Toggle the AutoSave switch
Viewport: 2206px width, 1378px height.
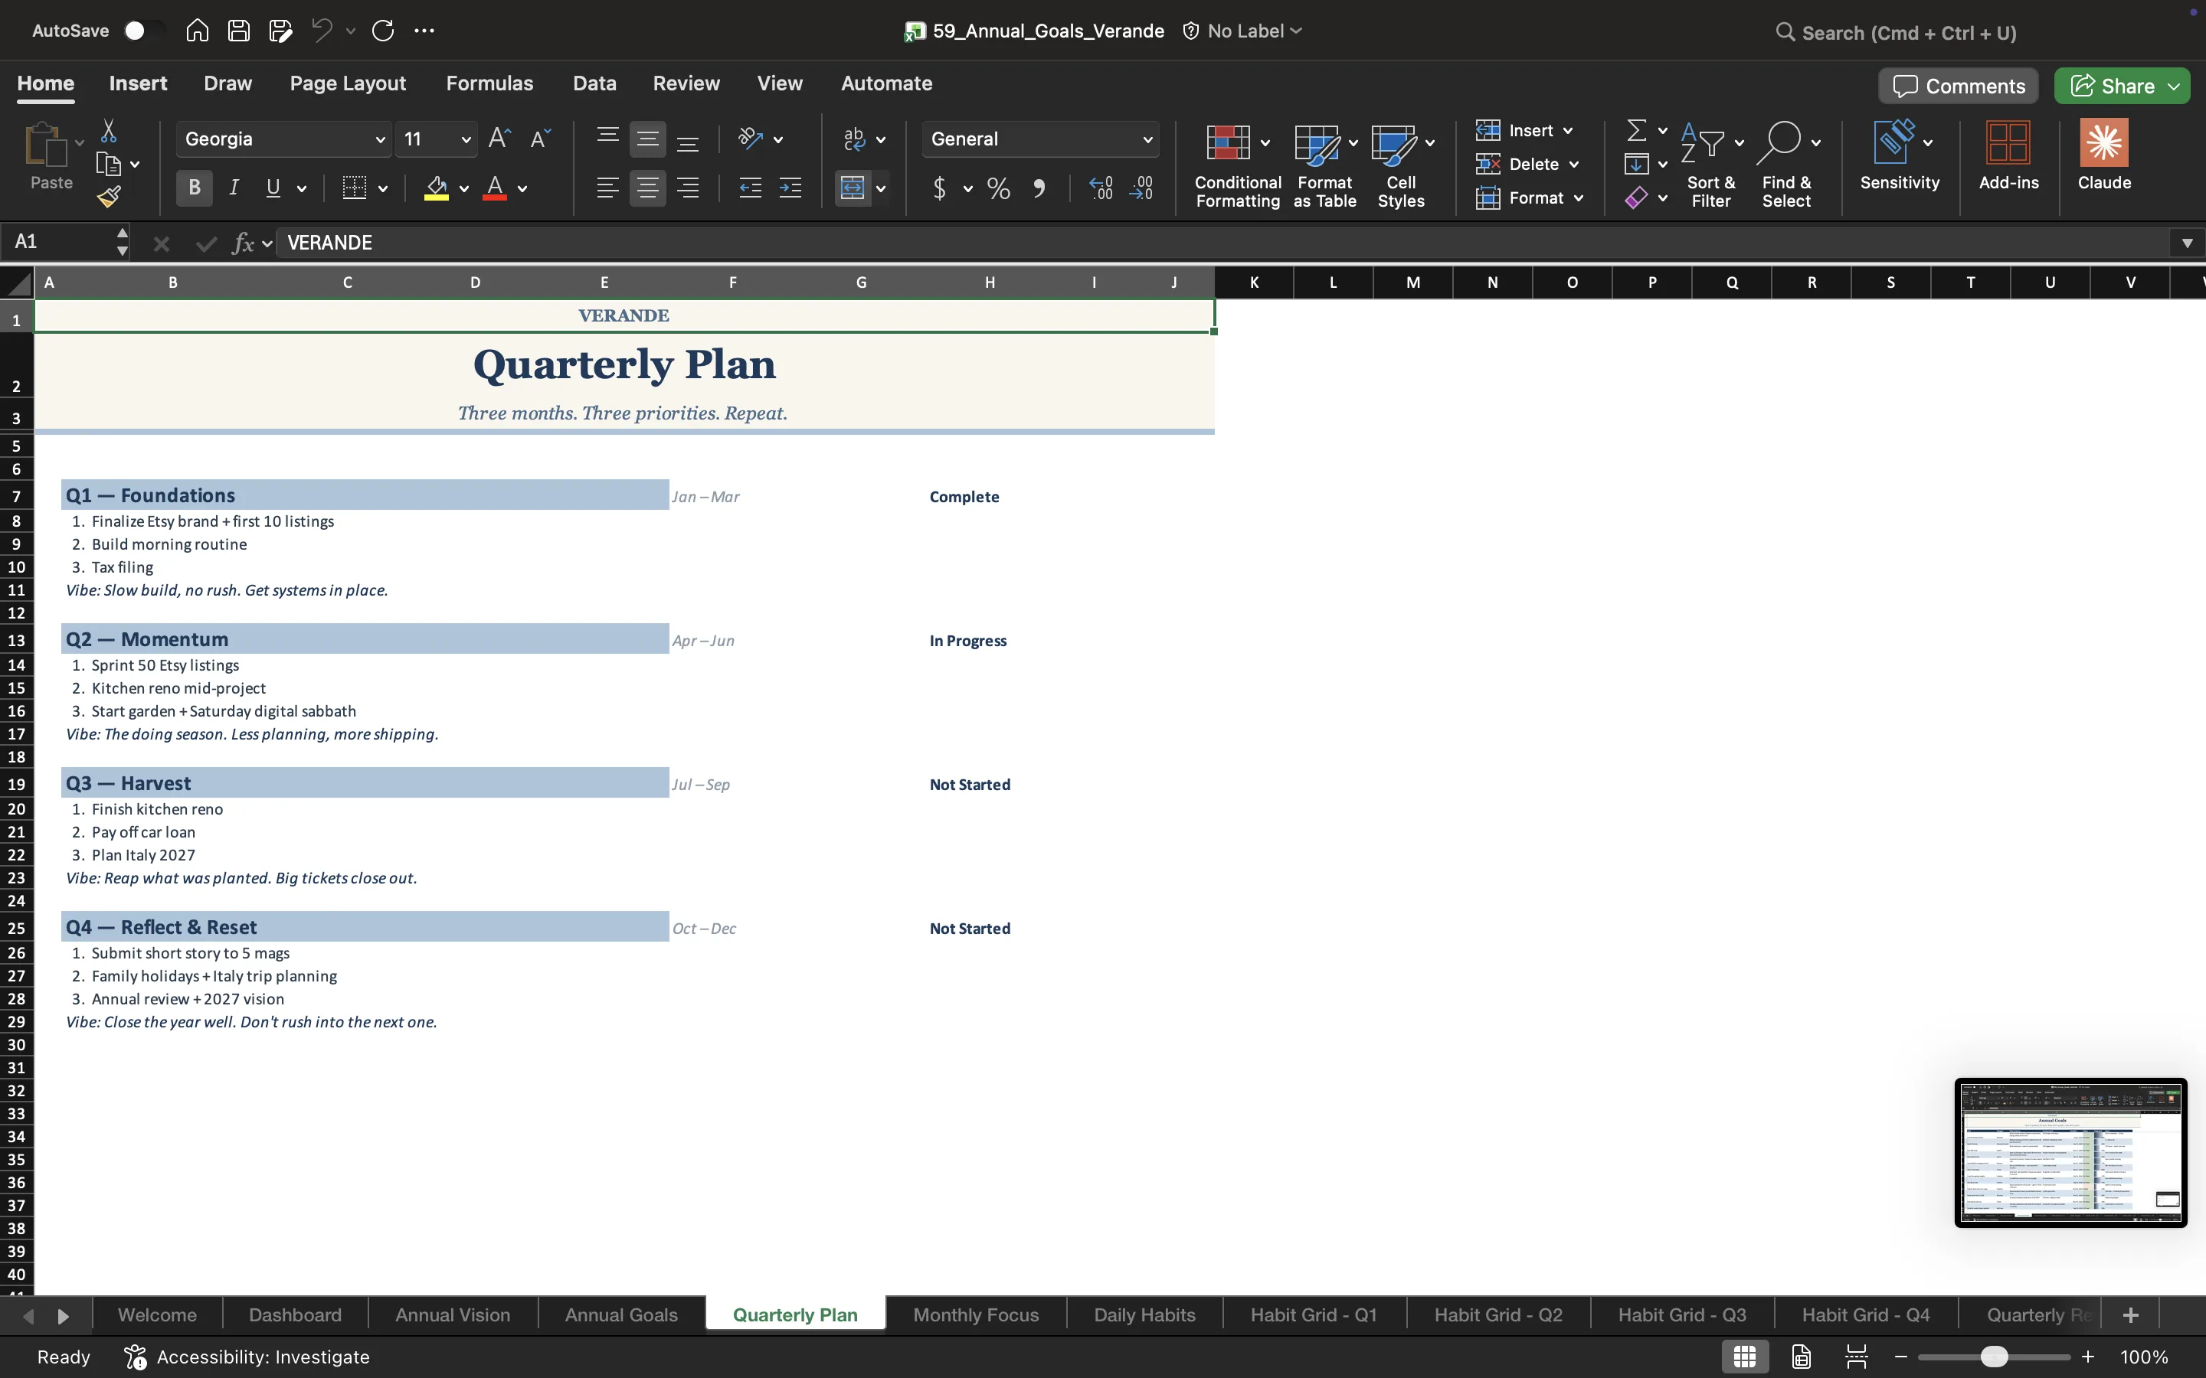(142, 31)
